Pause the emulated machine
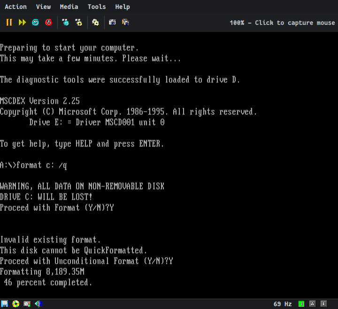Screen dimensions: 338x309 9,23
